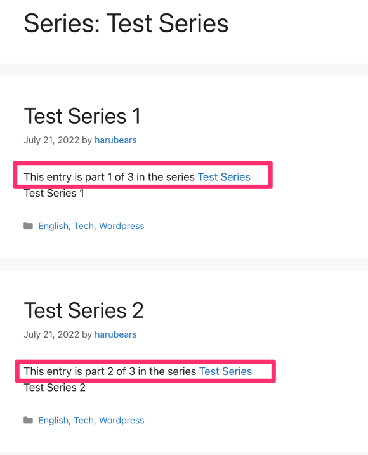This screenshot has width=368, height=455.
Task: Open Tech category of Test Series 2 post
Action: tap(84, 421)
